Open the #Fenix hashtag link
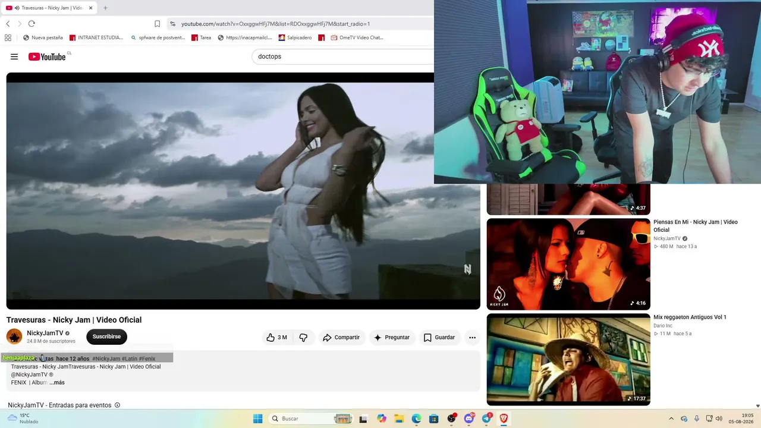The width and height of the screenshot is (761, 428). (147, 358)
